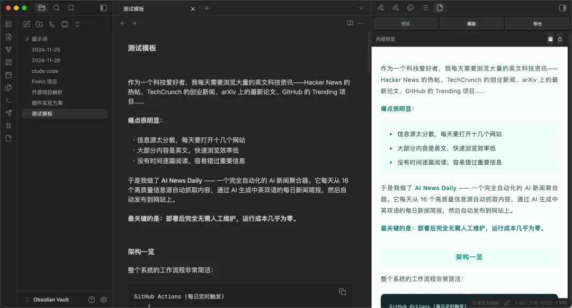Screen dimensions: 572x308
Task: Add a new tab with plus icon
Action: pos(207,8)
